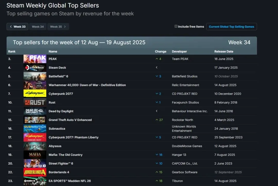Screen dimensions: 278x186
Task: Click the Rust game logo
Action: [x=35, y=102]
